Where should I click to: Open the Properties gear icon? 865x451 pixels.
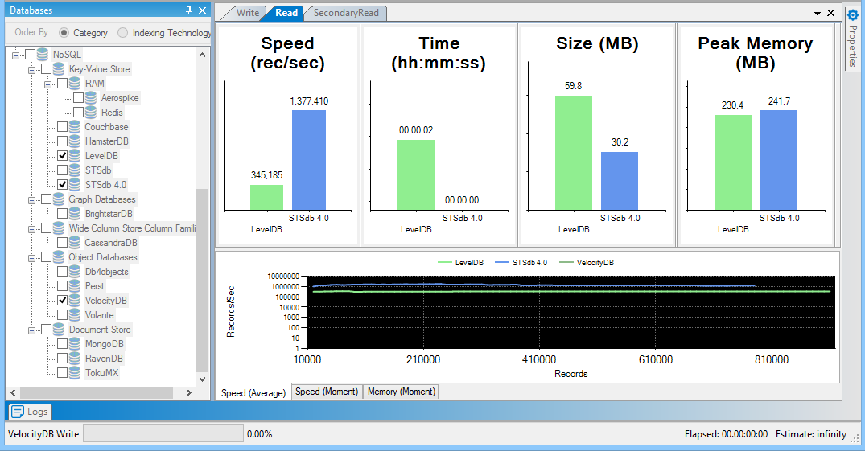(853, 14)
